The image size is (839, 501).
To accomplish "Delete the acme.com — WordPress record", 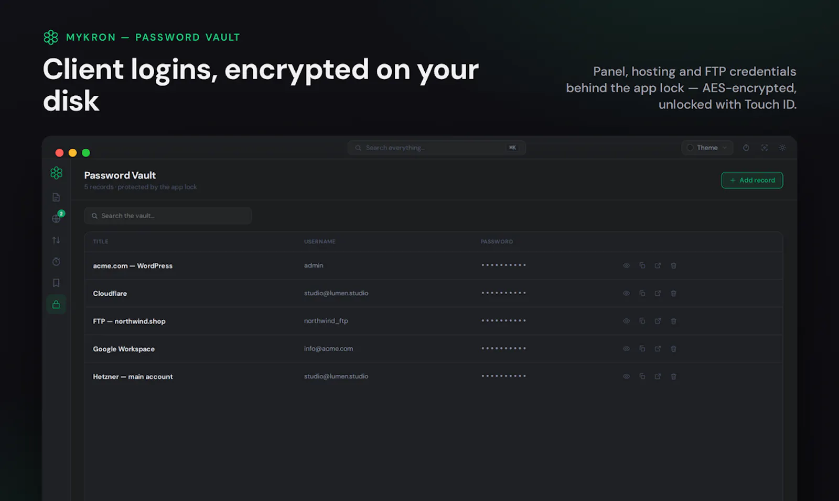I will click(674, 265).
